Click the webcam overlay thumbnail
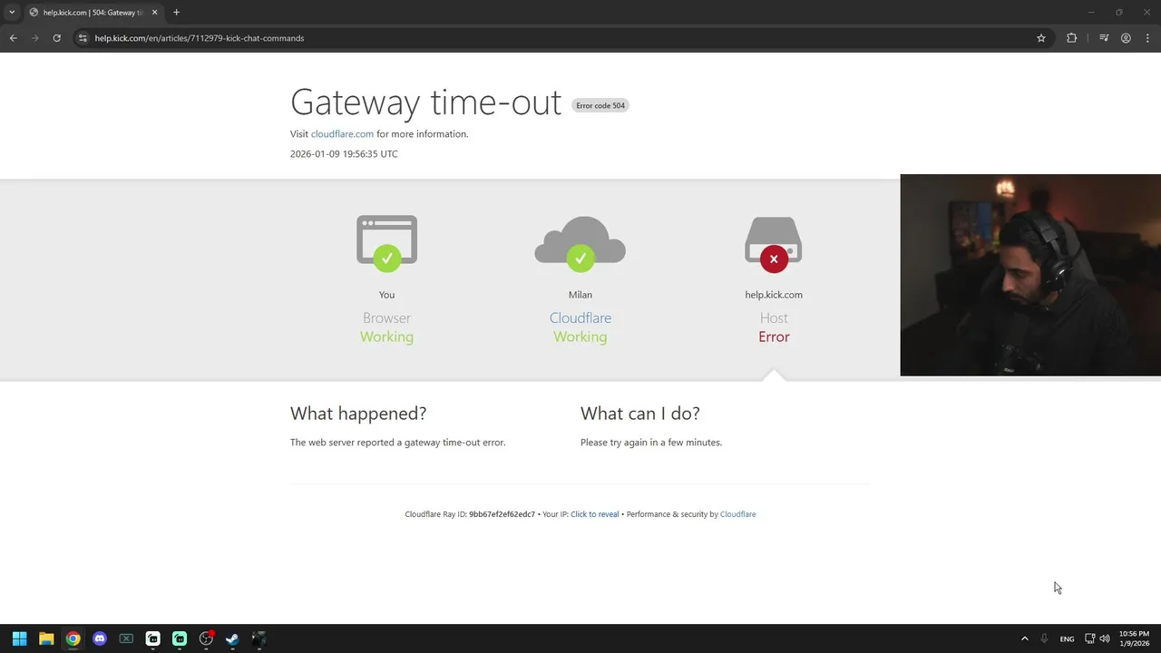 (x=1030, y=275)
